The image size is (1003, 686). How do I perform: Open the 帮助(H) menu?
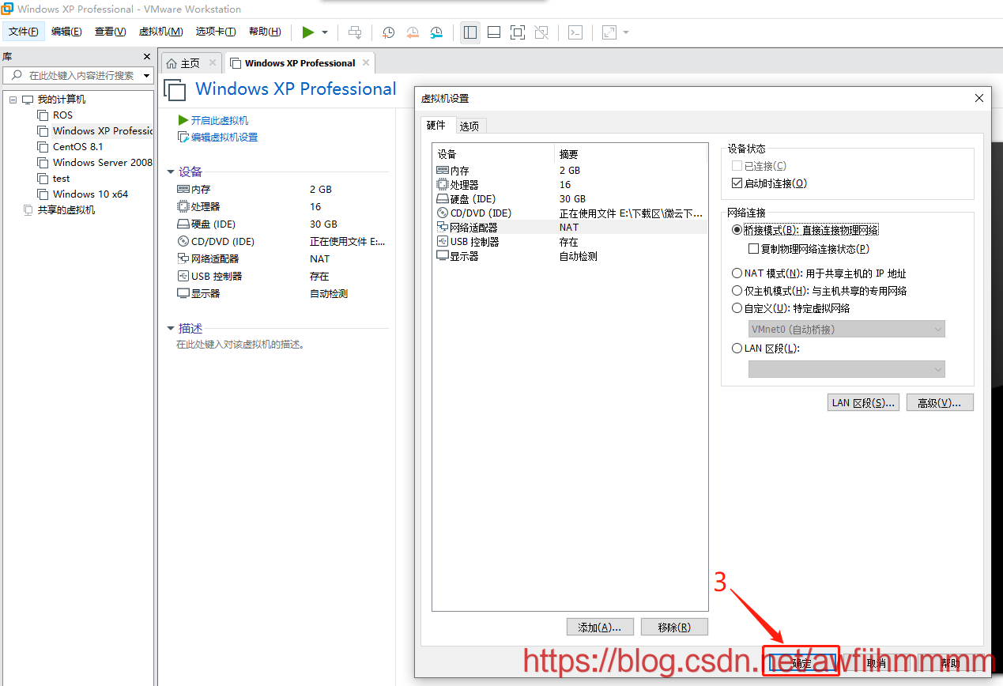tap(265, 32)
